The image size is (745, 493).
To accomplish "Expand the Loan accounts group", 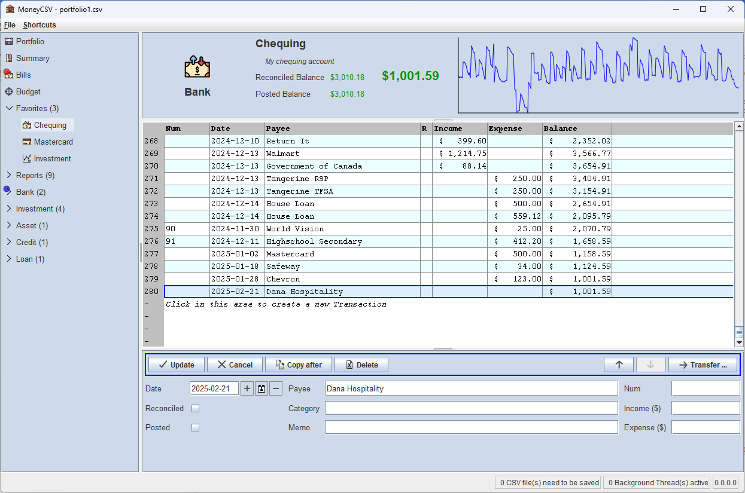I will click(x=8, y=259).
